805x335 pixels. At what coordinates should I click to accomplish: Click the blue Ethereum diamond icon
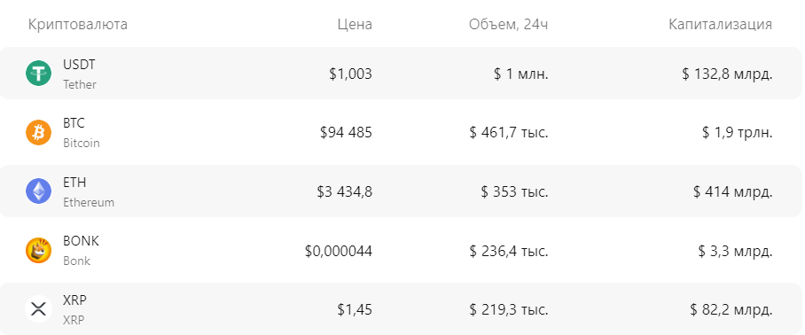[38, 191]
